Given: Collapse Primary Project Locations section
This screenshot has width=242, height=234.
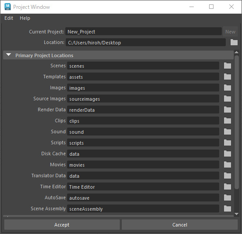Looking at the screenshot, I should pos(8,55).
